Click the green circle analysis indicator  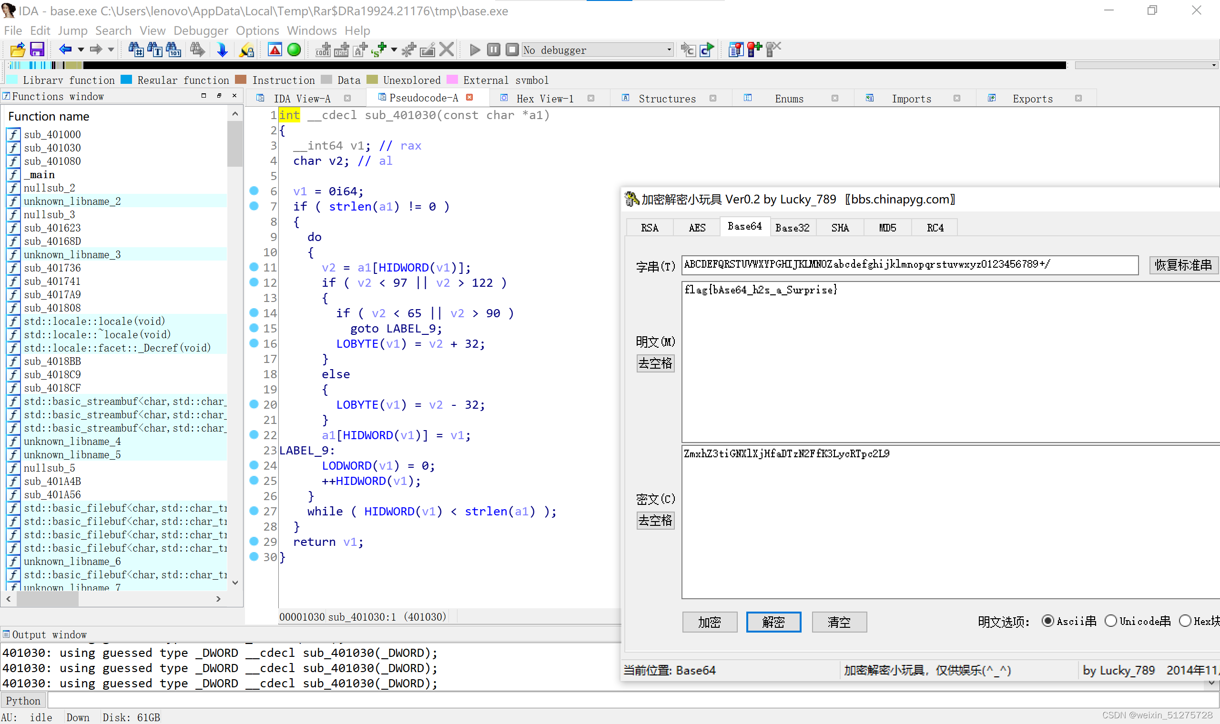click(x=294, y=50)
